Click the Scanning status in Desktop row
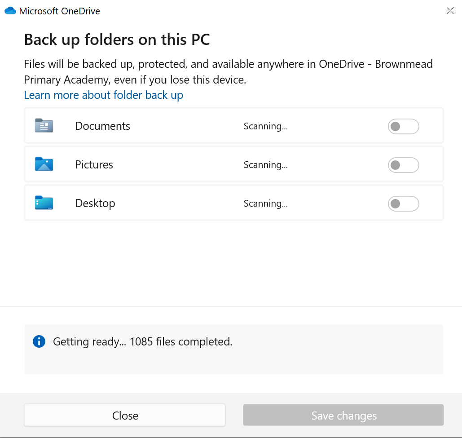Screen dimensions: 462x438 pos(265,204)
